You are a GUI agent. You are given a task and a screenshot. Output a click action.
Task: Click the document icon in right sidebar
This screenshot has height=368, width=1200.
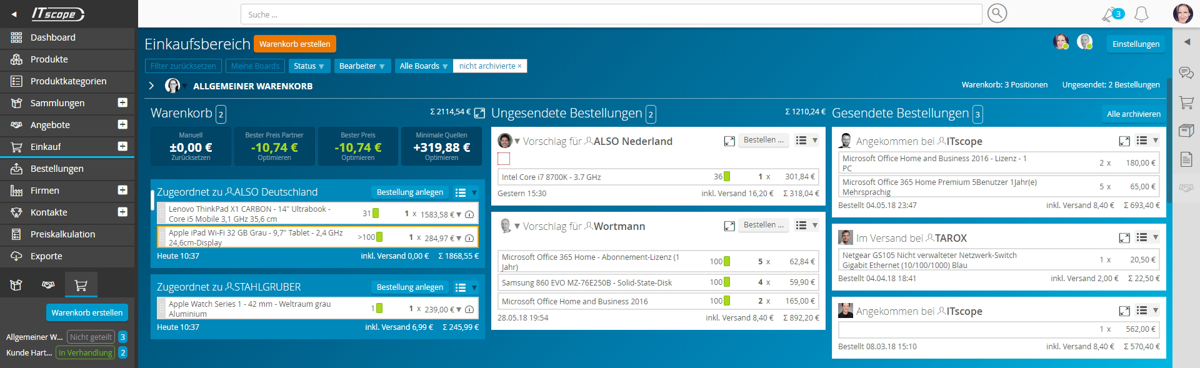pyautogui.click(x=1186, y=159)
